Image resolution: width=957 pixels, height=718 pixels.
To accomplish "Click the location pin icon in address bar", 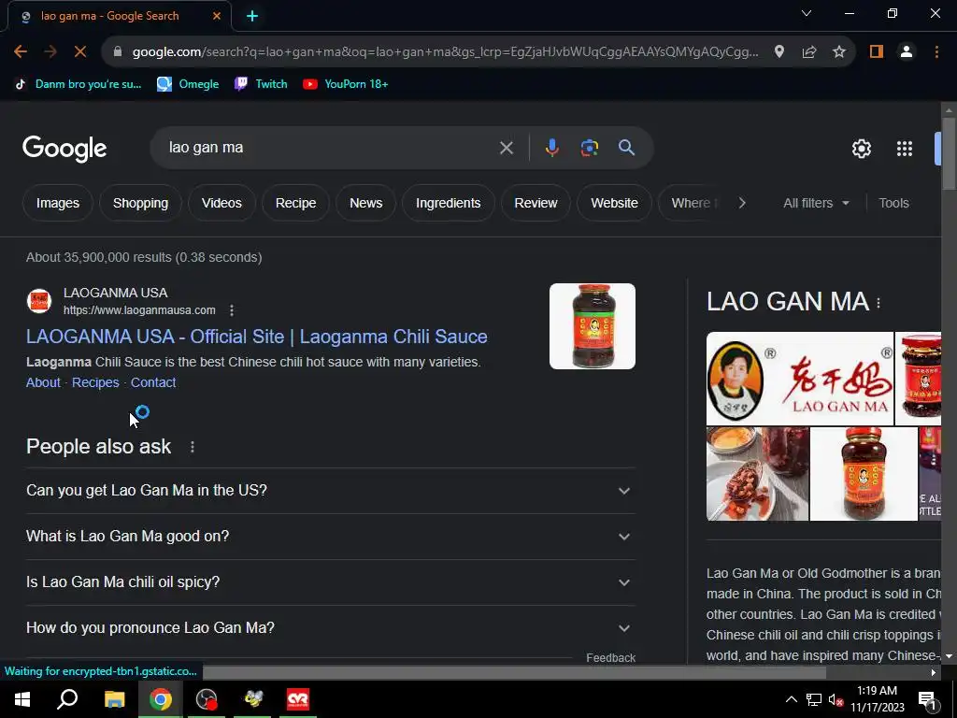I will point(778,52).
